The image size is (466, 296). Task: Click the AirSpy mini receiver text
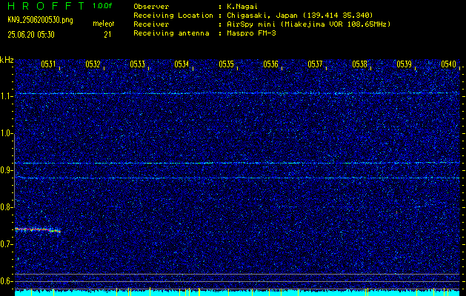(x=308, y=24)
